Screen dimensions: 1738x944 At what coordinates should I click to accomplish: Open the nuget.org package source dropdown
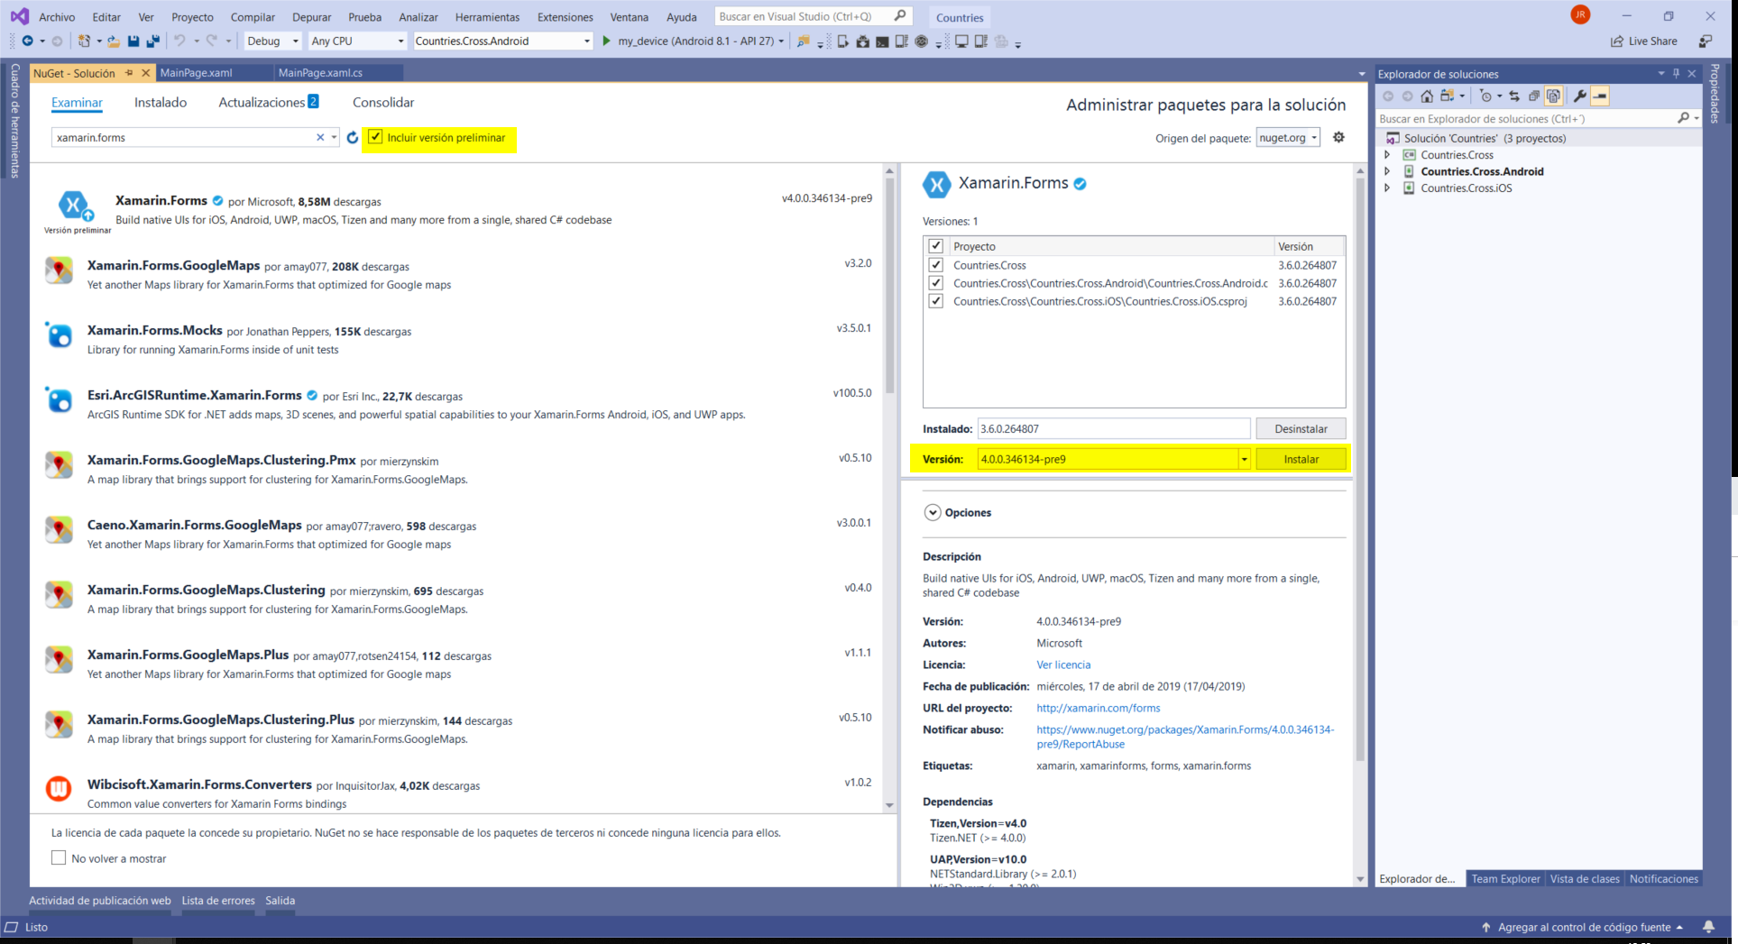click(1288, 137)
